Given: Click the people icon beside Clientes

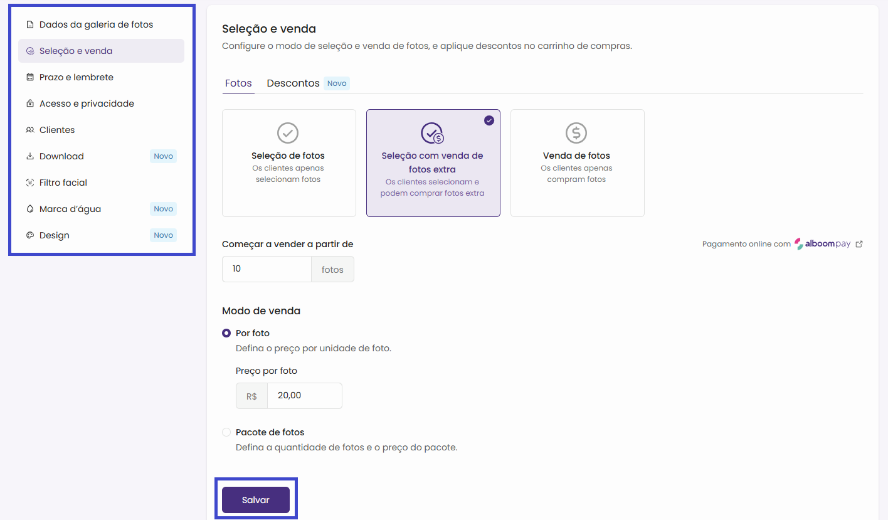Looking at the screenshot, I should coord(29,130).
